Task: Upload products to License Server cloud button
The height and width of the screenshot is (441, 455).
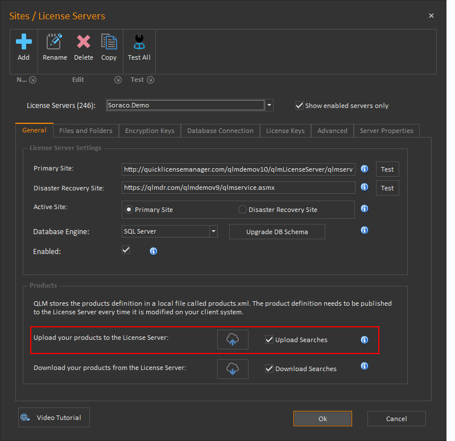Action: [x=233, y=339]
